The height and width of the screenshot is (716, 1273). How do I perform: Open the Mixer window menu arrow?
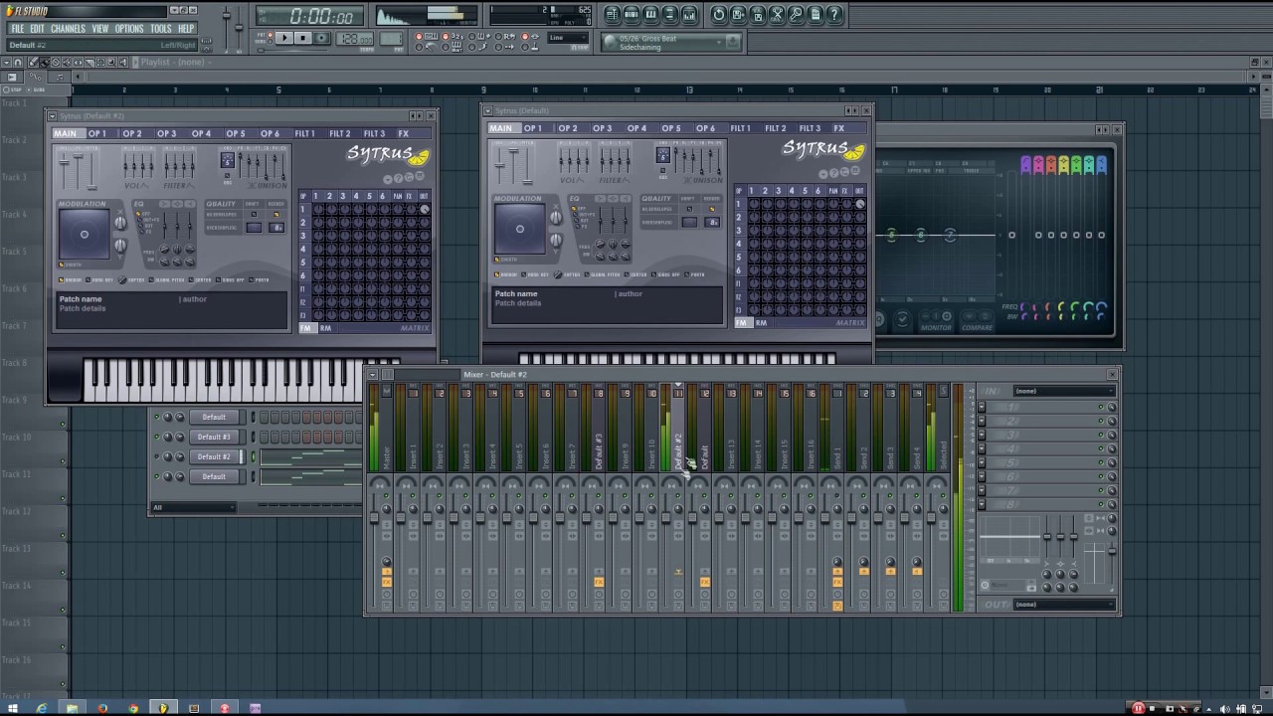click(x=373, y=375)
